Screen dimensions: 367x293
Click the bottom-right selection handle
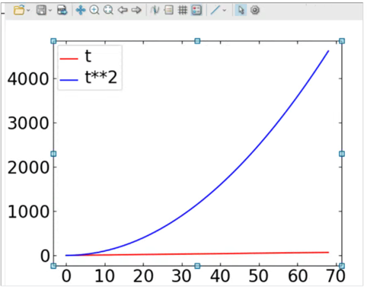click(342, 266)
